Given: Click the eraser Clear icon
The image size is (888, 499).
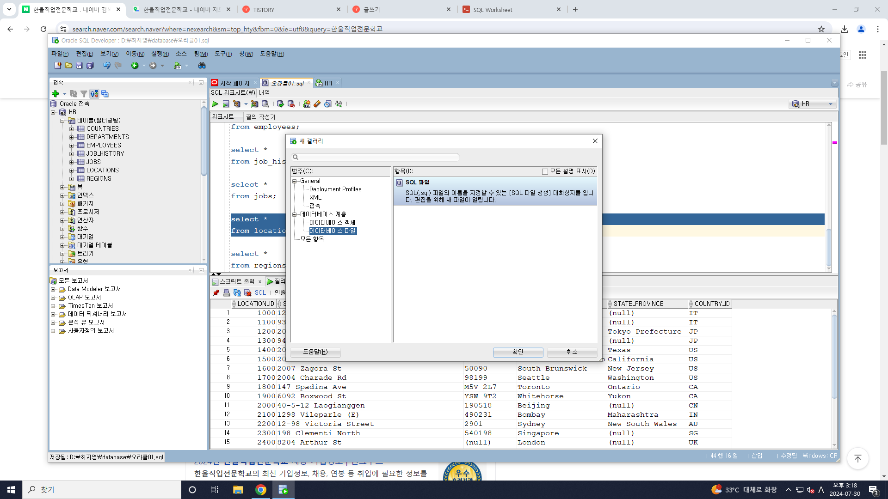Looking at the screenshot, I should point(317,104).
